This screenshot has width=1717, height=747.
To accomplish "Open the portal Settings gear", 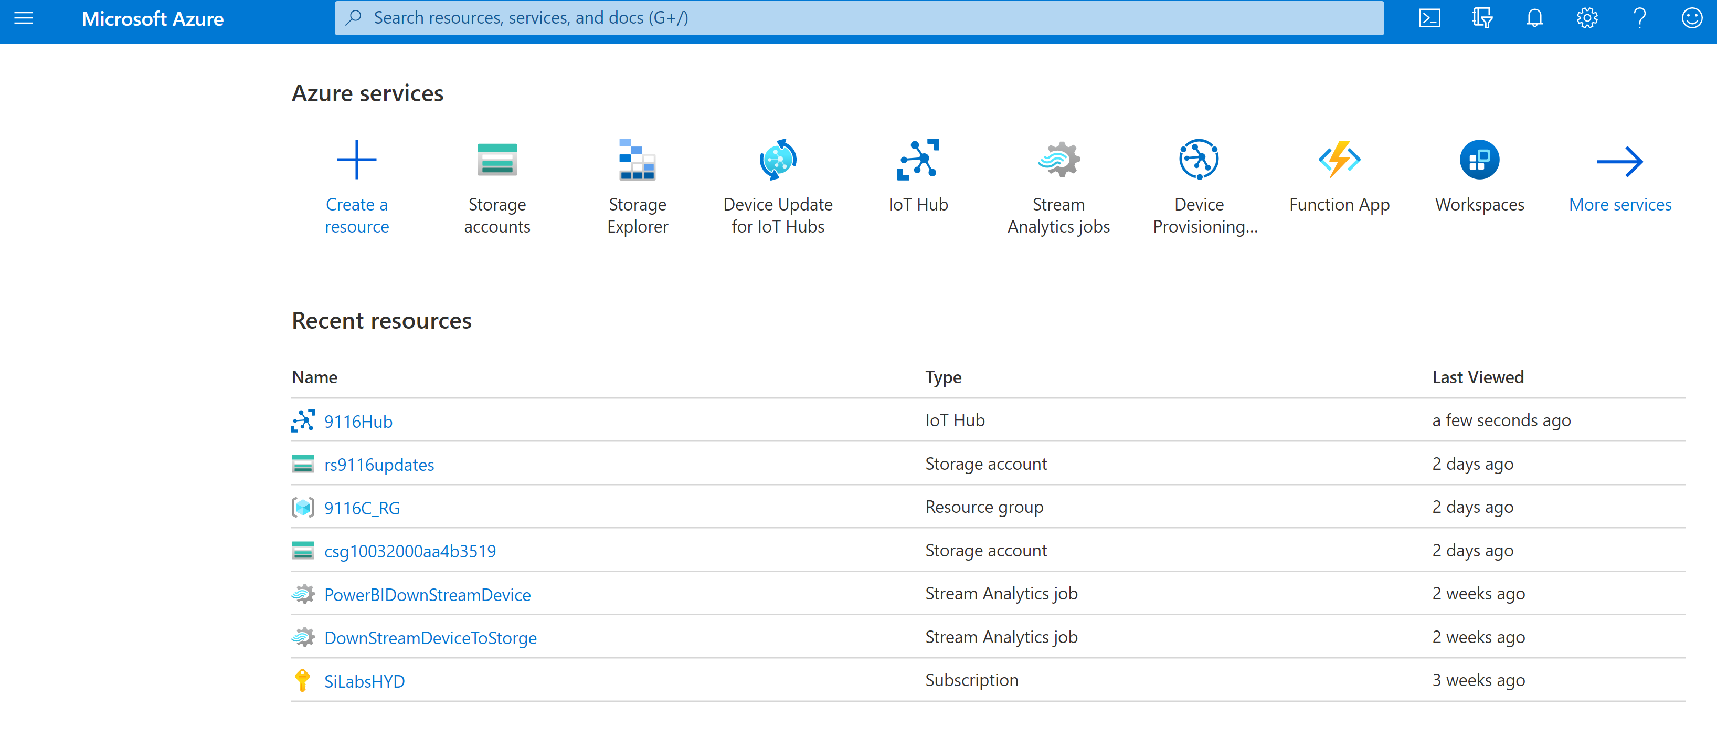I will pyautogui.click(x=1587, y=18).
